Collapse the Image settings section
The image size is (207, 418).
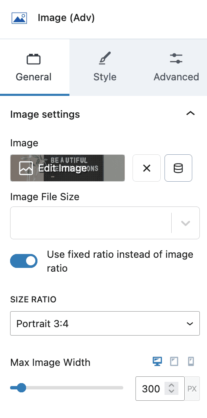191,114
